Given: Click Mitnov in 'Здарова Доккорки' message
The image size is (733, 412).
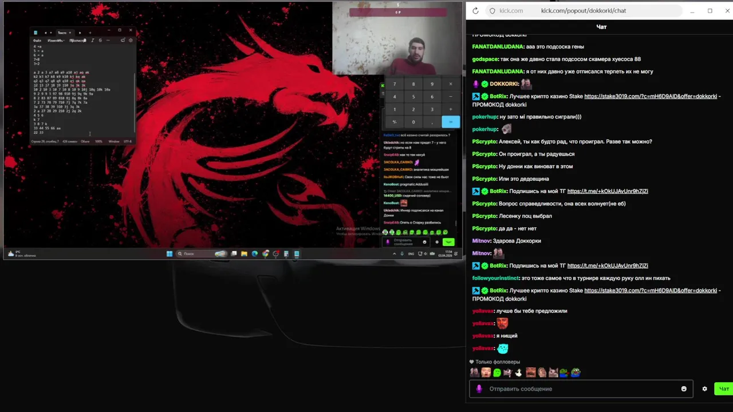Looking at the screenshot, I should coord(481,241).
